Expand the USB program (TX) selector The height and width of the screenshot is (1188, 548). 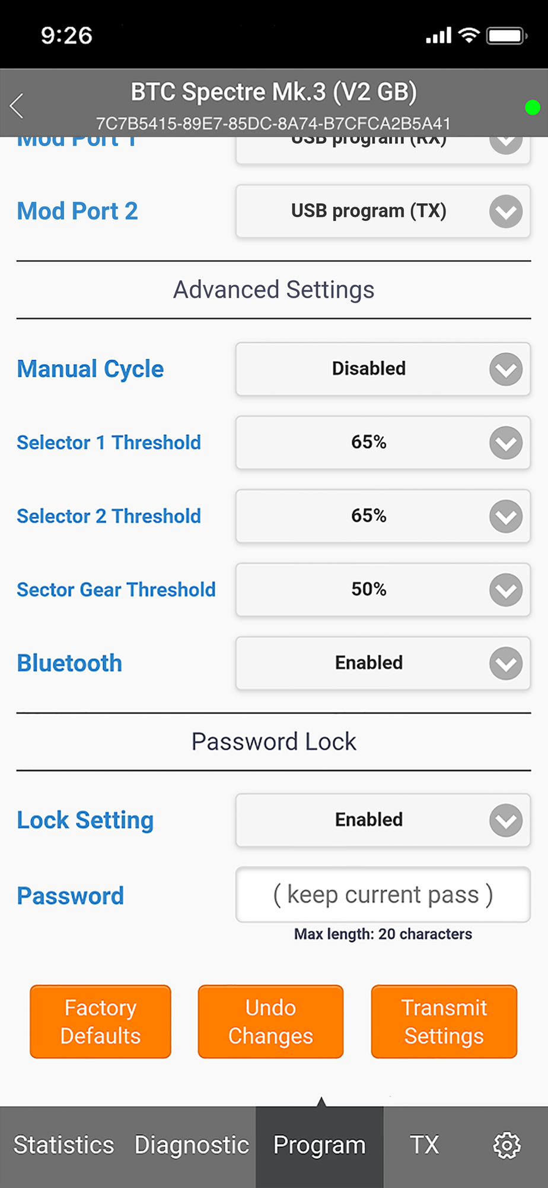point(383,211)
